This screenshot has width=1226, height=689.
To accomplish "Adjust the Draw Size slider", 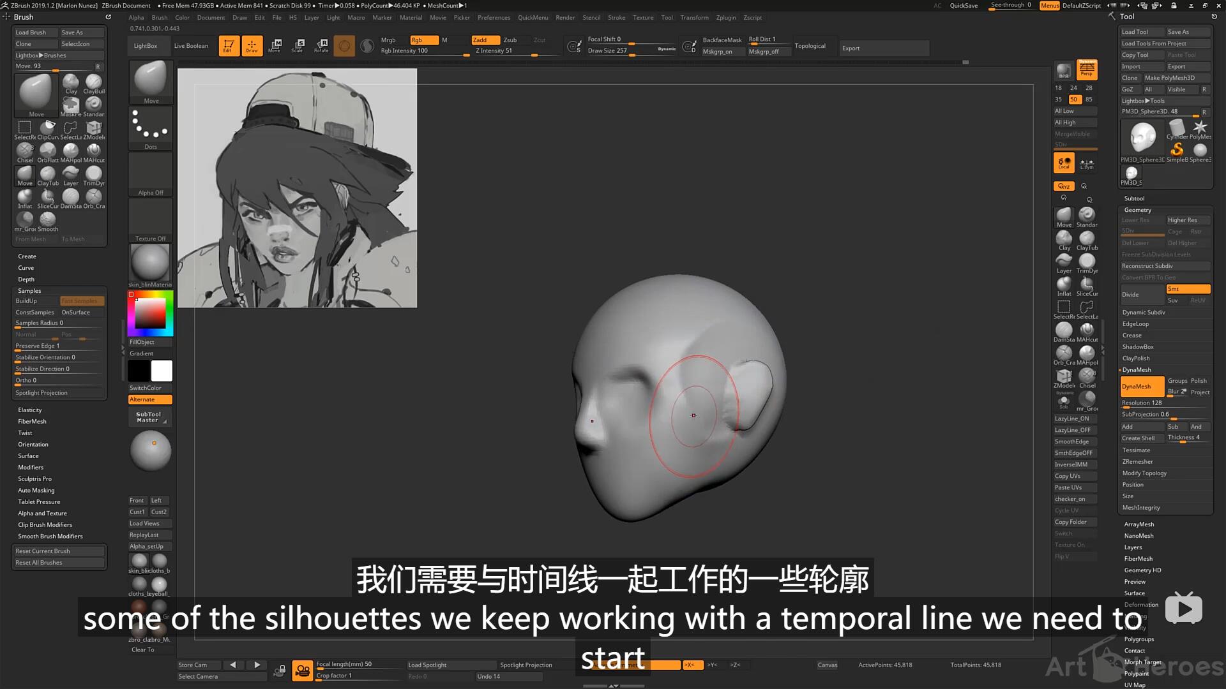I will pyautogui.click(x=631, y=51).
